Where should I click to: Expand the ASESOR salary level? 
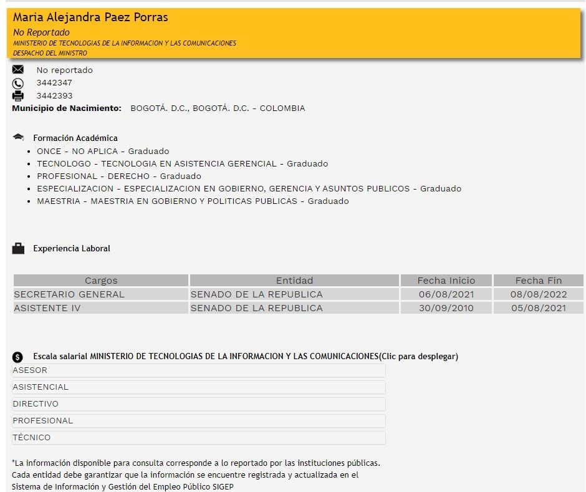point(199,370)
